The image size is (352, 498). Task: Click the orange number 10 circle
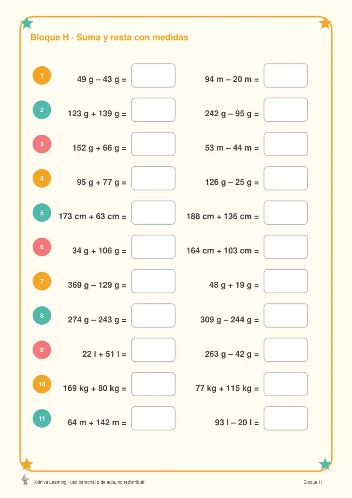pos(42,385)
